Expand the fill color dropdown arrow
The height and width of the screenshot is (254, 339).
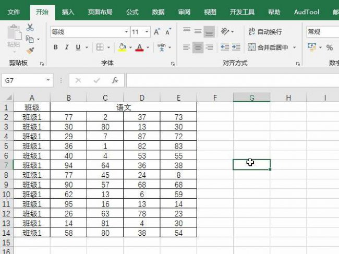point(130,47)
